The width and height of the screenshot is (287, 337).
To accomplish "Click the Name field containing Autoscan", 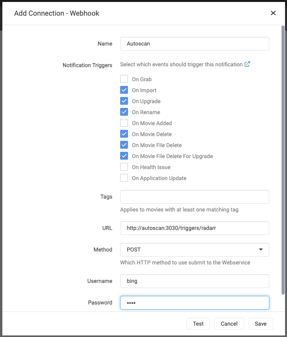I will [x=194, y=44].
